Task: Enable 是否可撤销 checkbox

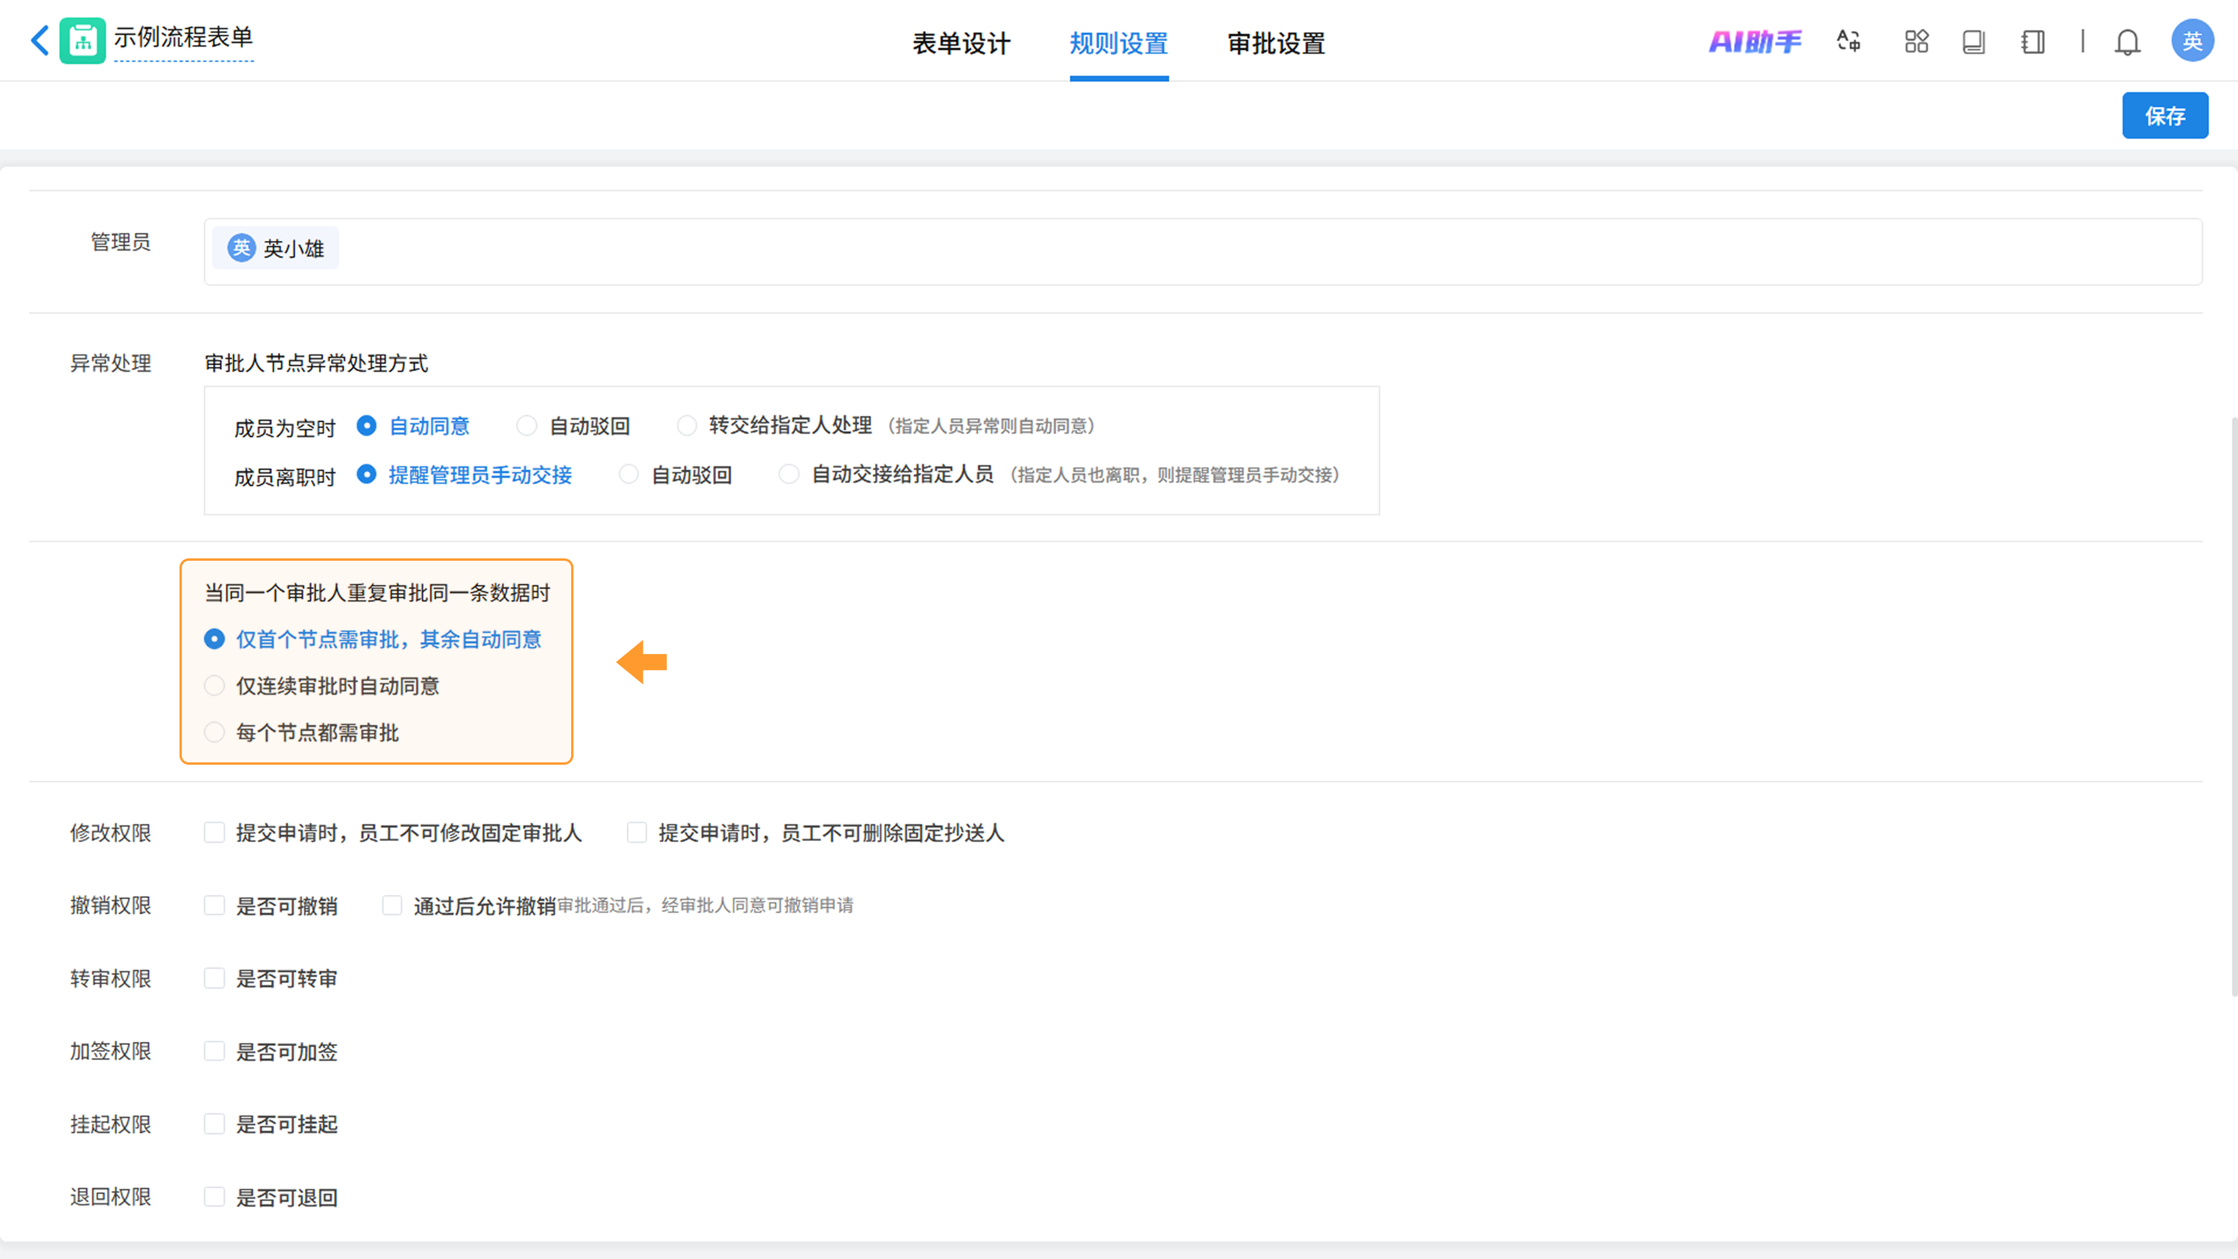Action: click(214, 905)
